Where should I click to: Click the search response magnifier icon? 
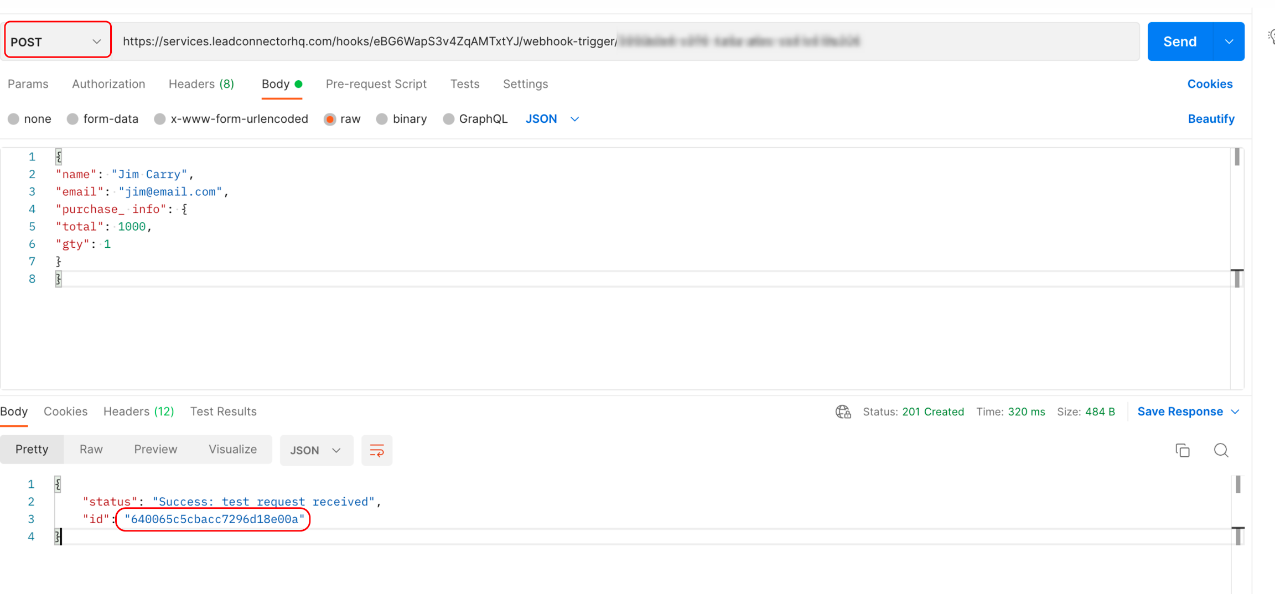click(x=1221, y=450)
